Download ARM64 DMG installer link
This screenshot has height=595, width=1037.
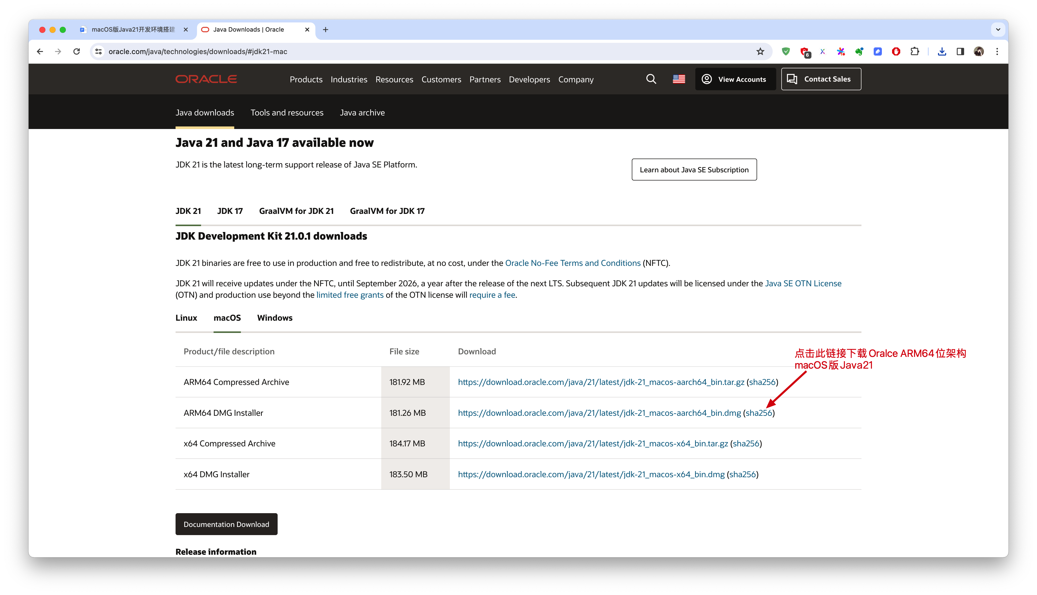(x=599, y=413)
